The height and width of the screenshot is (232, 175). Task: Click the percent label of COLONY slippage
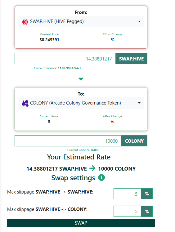(147, 211)
